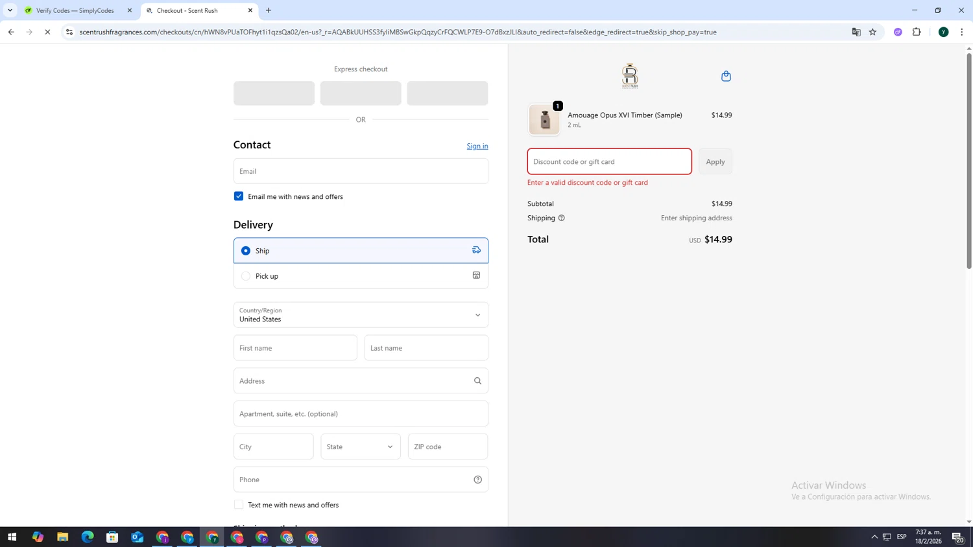Viewport: 973px width, 547px height.
Task: Open a new browser tab
Action: 269,10
